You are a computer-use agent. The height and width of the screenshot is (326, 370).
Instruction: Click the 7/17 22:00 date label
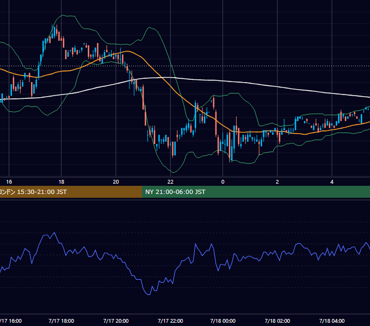(170, 321)
